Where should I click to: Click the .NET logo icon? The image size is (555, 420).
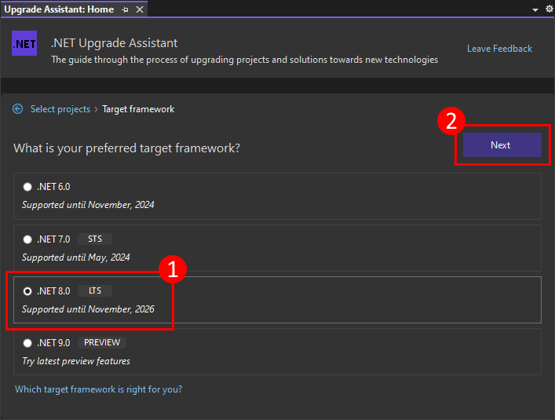tap(24, 43)
